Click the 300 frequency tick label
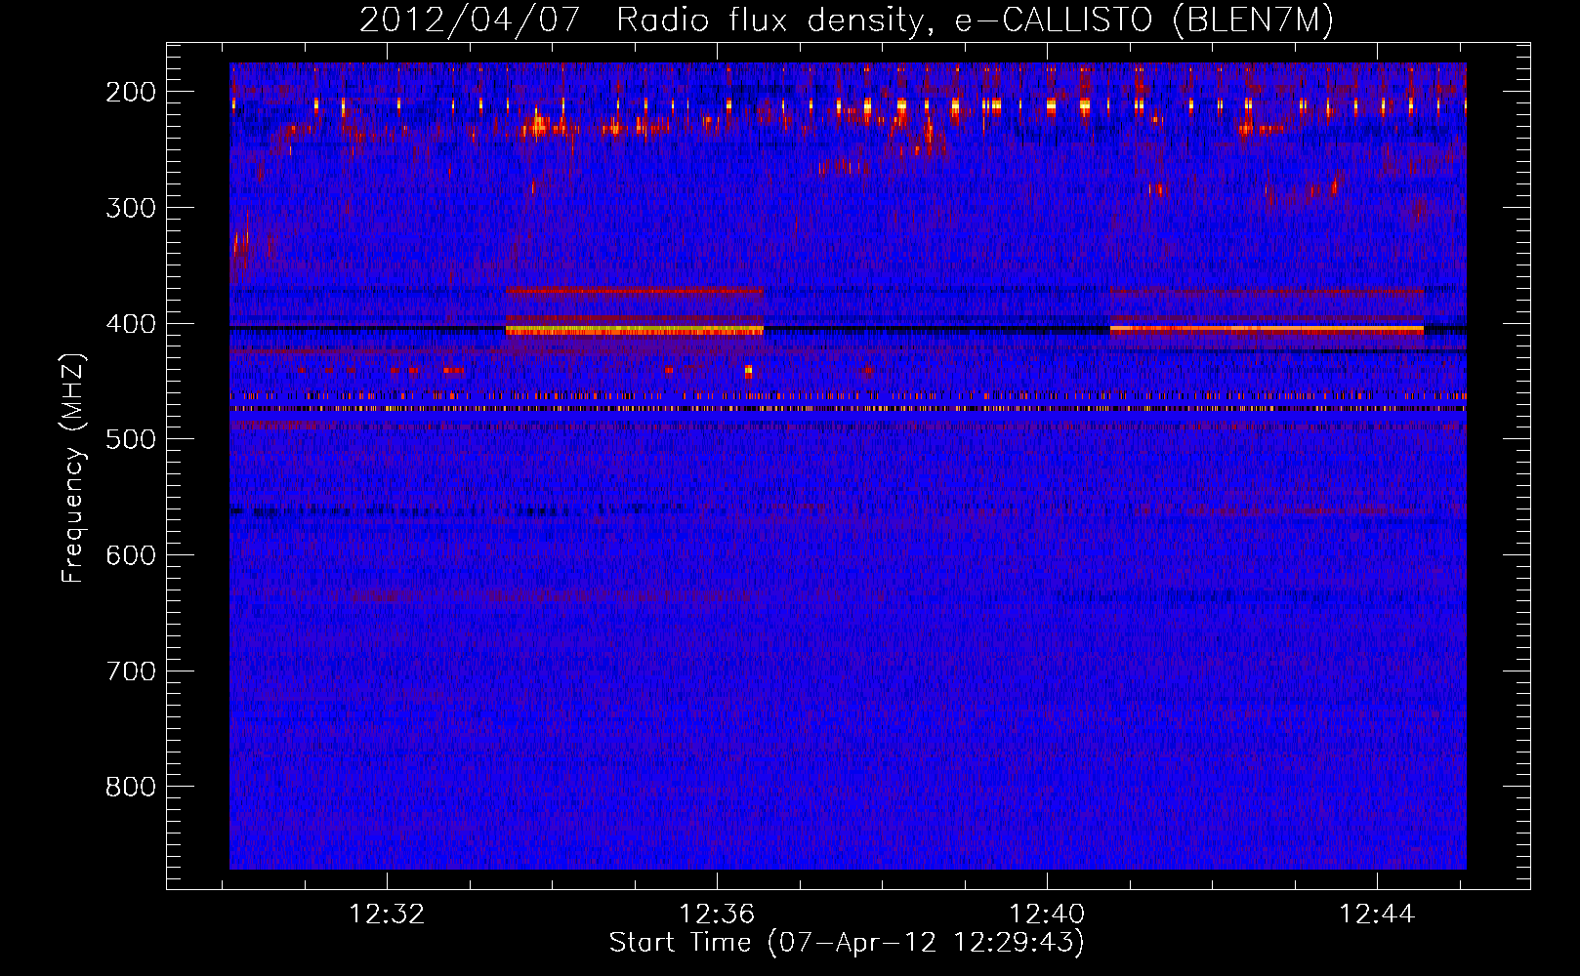The height and width of the screenshot is (976, 1580). (130, 208)
